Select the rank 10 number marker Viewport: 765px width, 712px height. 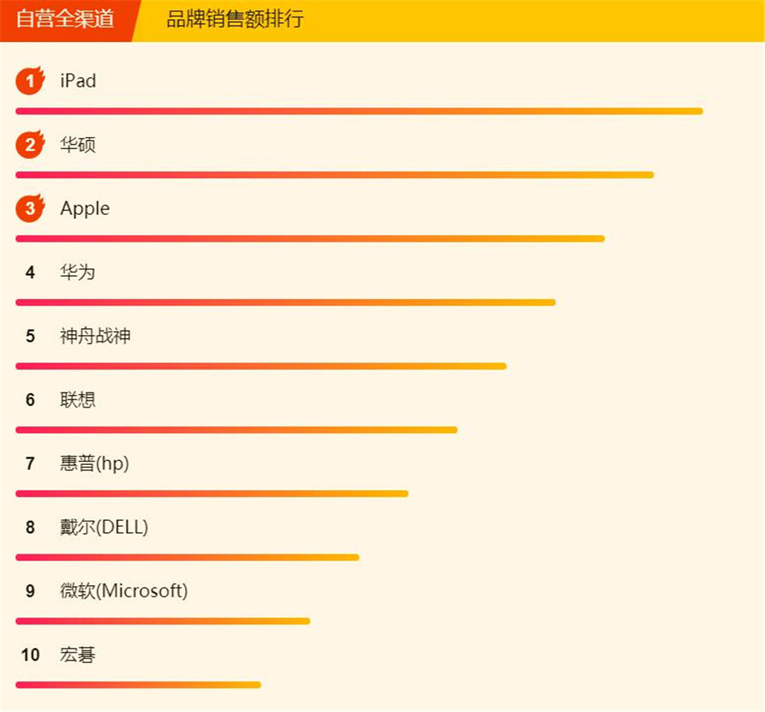click(31, 655)
